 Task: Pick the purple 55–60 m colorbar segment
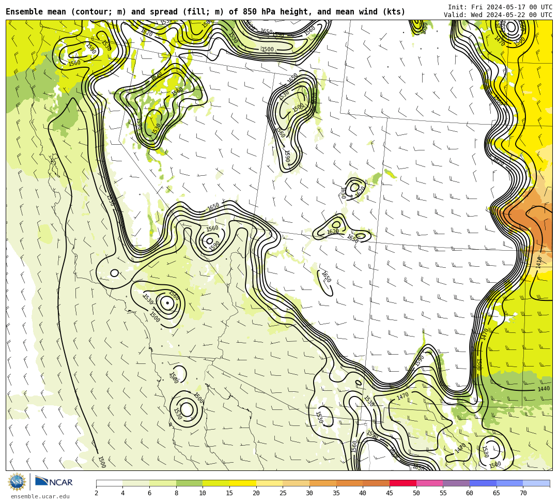[x=456, y=483]
